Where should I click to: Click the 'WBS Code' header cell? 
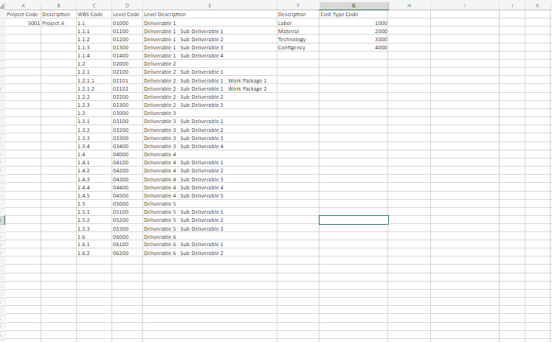(94, 15)
